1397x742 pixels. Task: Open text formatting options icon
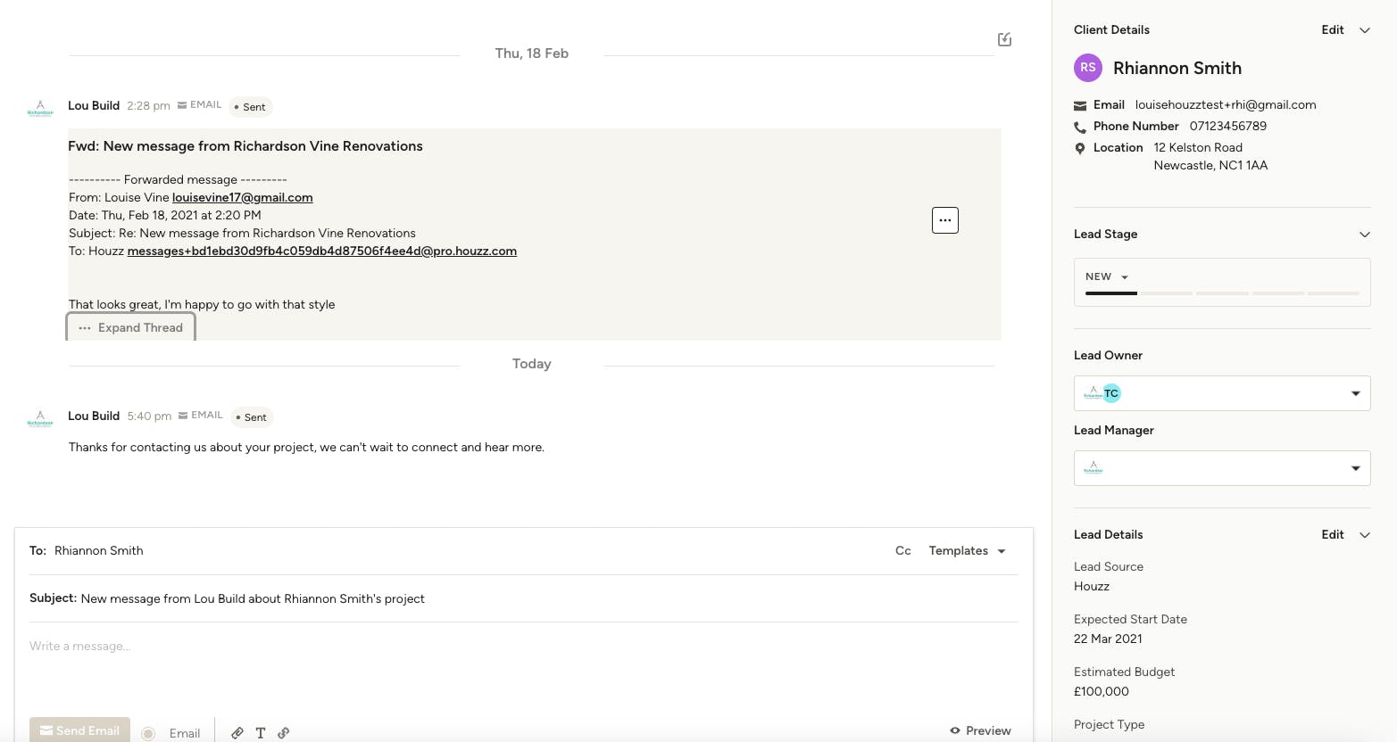tap(261, 733)
